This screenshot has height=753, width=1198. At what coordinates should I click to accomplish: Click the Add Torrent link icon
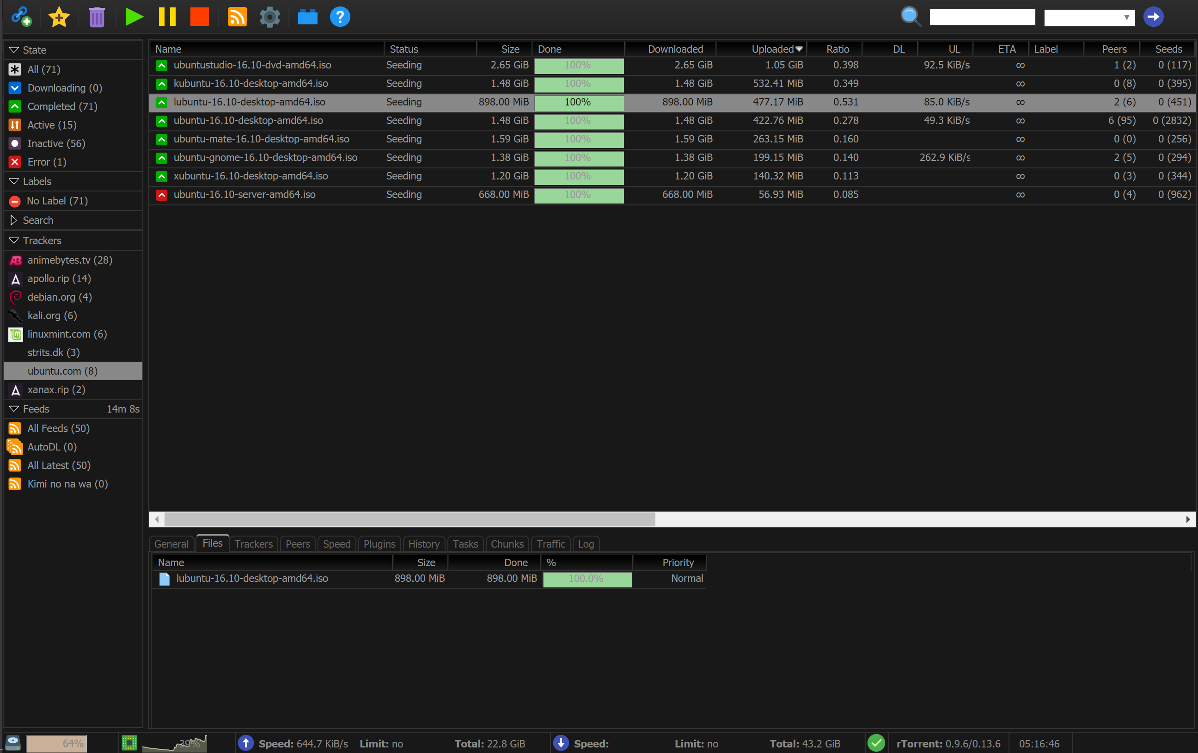21,17
